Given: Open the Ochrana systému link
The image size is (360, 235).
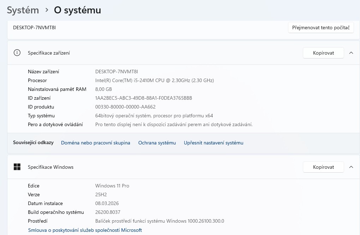Looking at the screenshot, I should click(x=157, y=143).
